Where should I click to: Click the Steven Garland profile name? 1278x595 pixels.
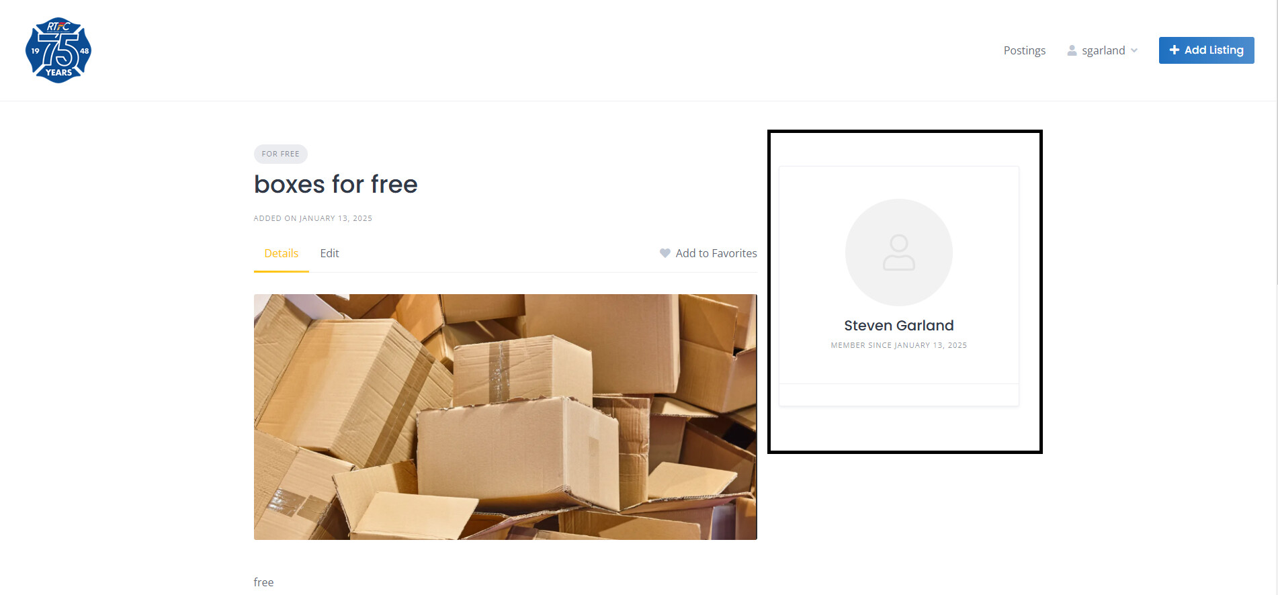click(x=898, y=326)
